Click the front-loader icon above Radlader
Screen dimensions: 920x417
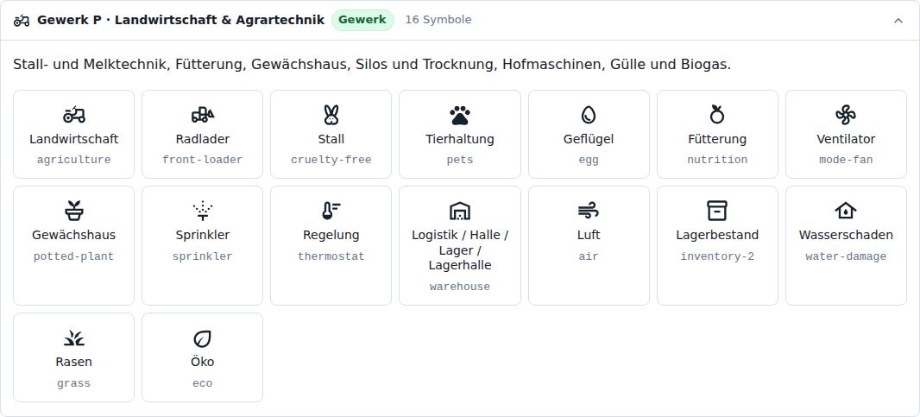tap(203, 115)
